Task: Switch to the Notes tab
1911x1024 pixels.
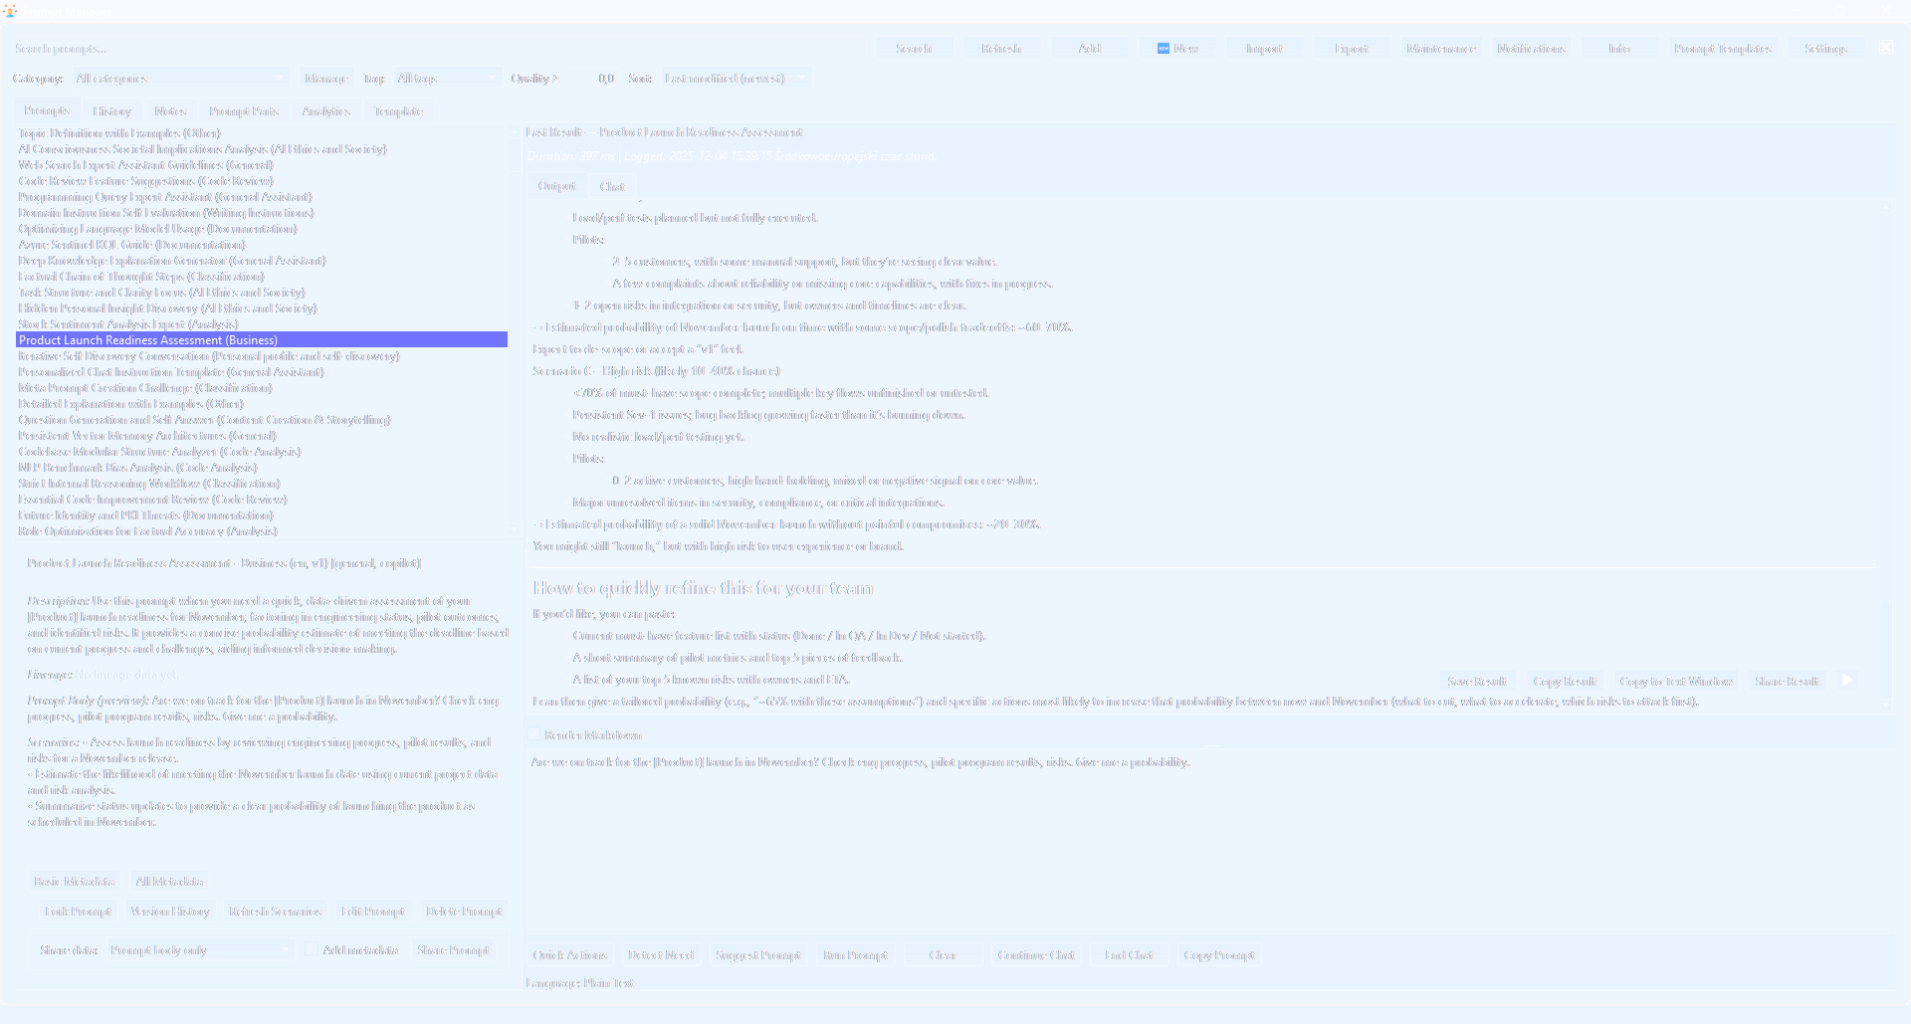Action: (x=170, y=110)
